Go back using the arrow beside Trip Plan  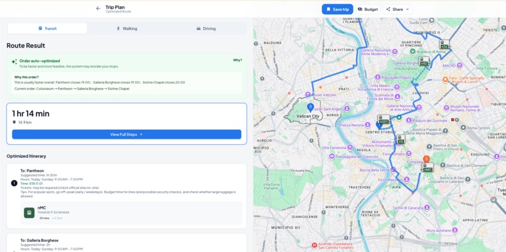pyautogui.click(x=98, y=9)
